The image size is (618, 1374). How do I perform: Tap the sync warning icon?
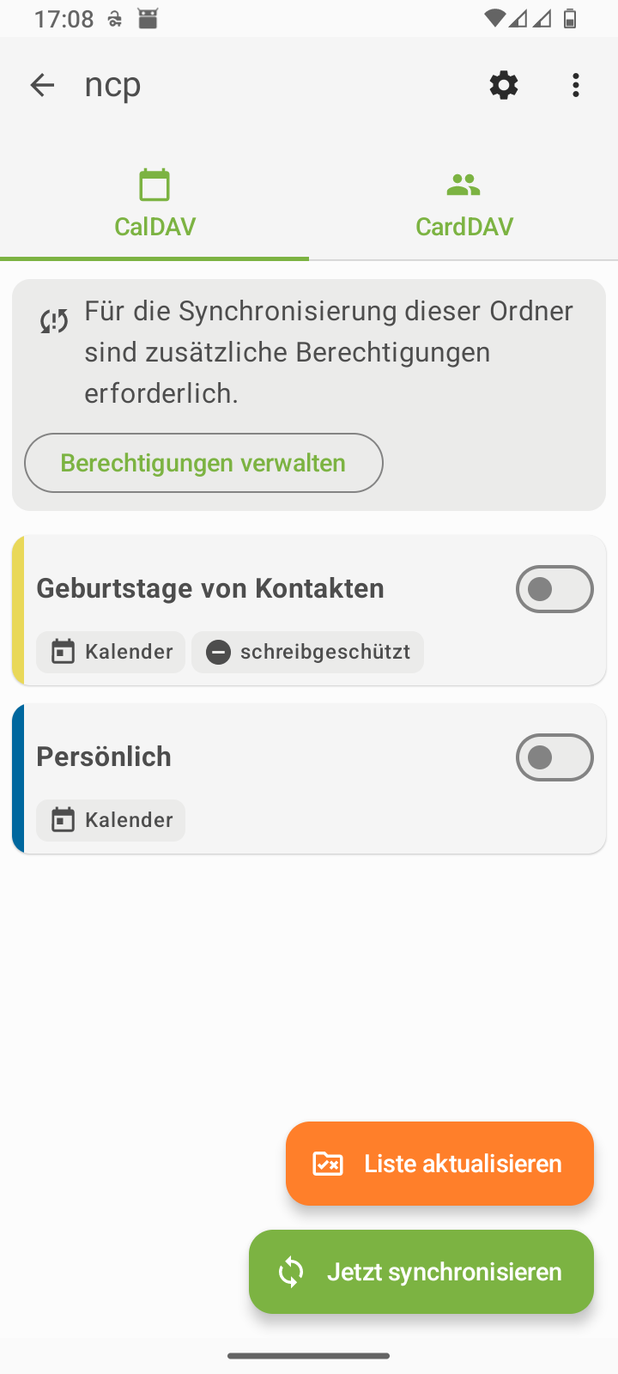[x=54, y=322]
